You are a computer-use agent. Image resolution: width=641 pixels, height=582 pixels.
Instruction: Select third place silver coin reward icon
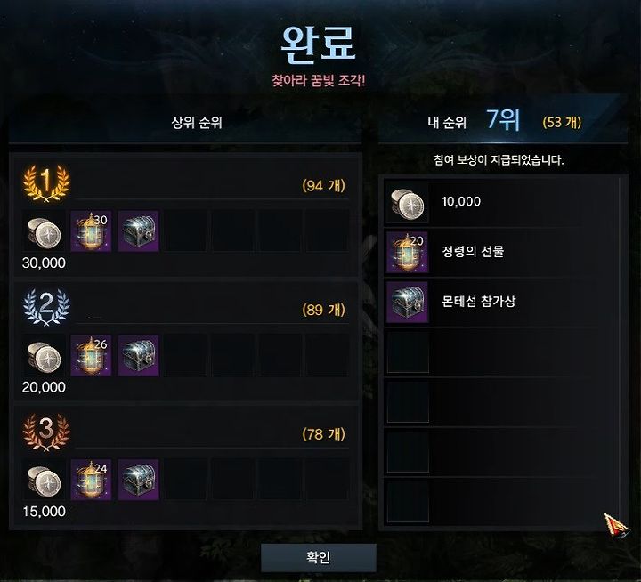44,481
